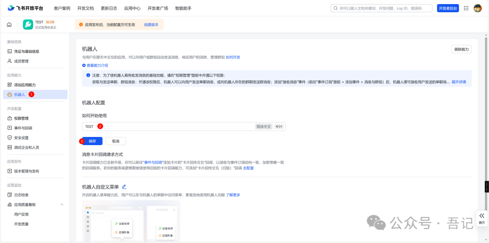Click the 4/64 character counter
Image resolution: width=489 pixels, height=243 pixels.
(x=278, y=126)
